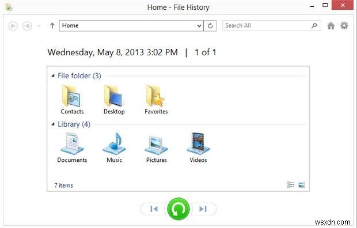Screen dimensions: 357x228
Task: Open the Desktop folder
Action: [x=114, y=100]
